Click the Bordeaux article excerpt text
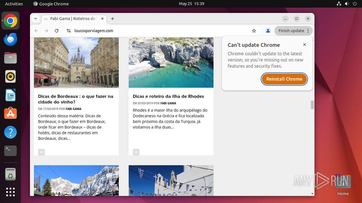362x203 pixels. tap(72, 127)
